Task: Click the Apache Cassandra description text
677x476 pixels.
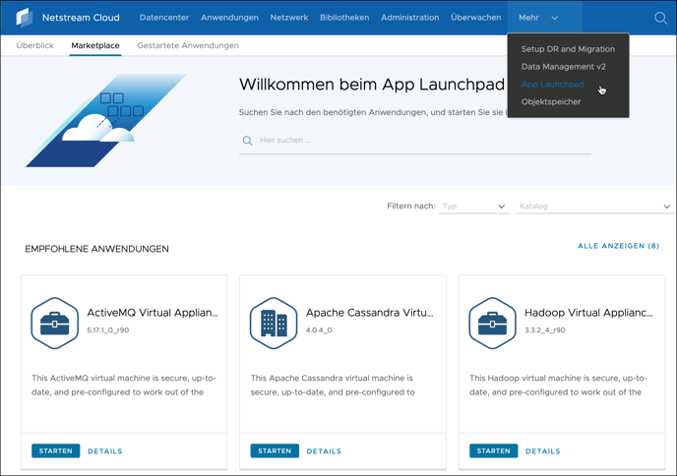Action: [x=333, y=385]
